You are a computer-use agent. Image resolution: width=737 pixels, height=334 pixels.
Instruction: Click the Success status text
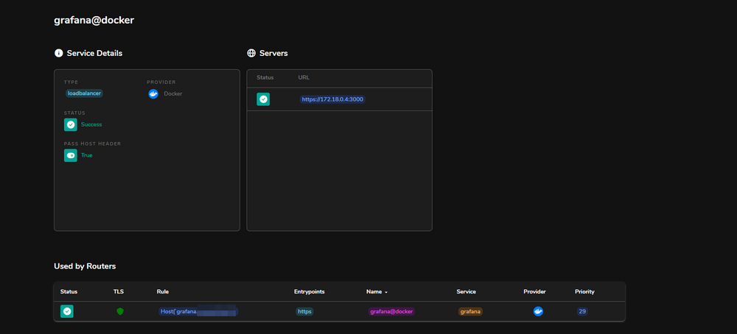(x=91, y=125)
